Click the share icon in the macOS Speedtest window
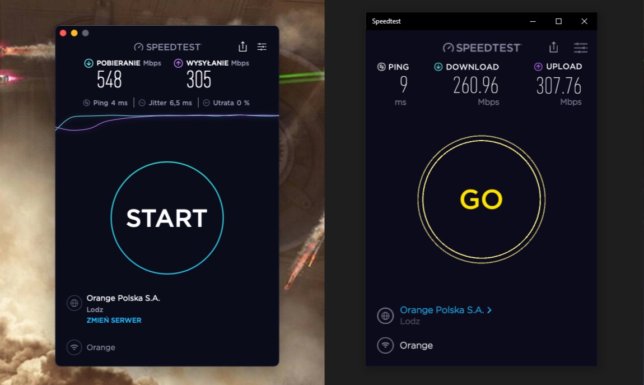Viewport: 644px width, 385px height. pos(242,47)
